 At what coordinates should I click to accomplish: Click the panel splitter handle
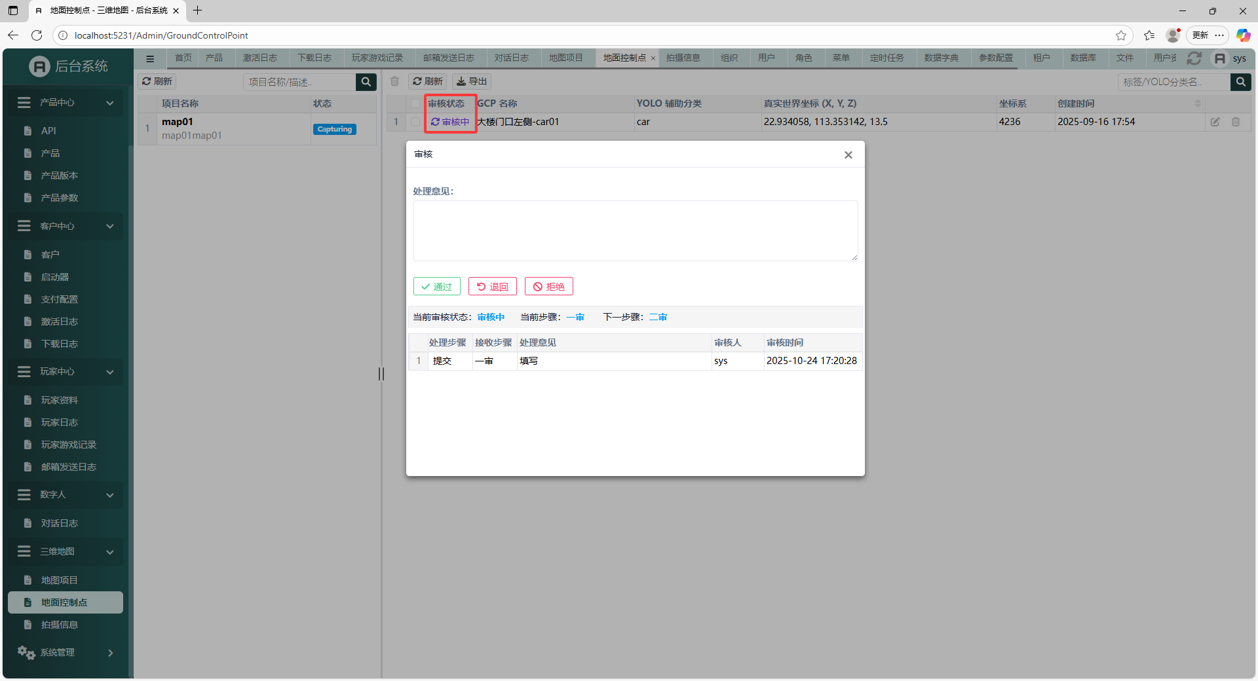point(381,374)
